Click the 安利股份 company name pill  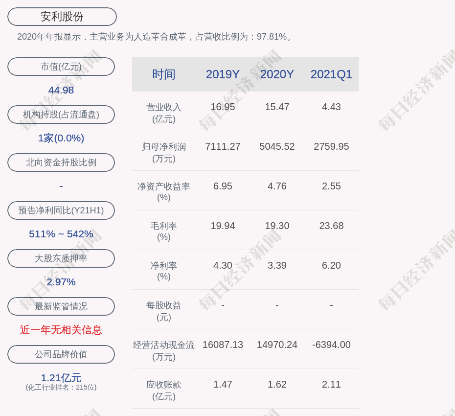pyautogui.click(x=62, y=17)
